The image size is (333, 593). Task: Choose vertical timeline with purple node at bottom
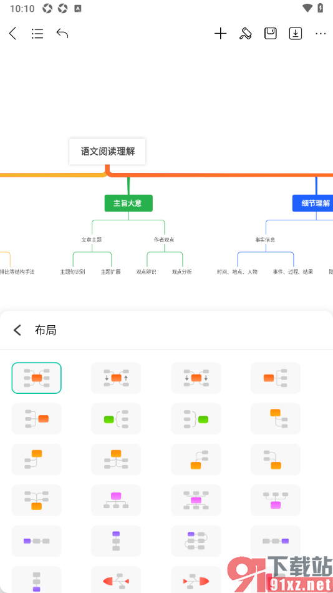(x=36, y=580)
